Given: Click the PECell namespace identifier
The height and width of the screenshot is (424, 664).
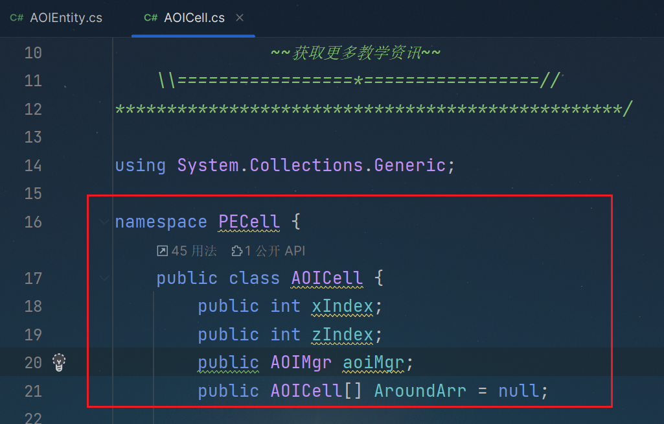Looking at the screenshot, I should 249,222.
